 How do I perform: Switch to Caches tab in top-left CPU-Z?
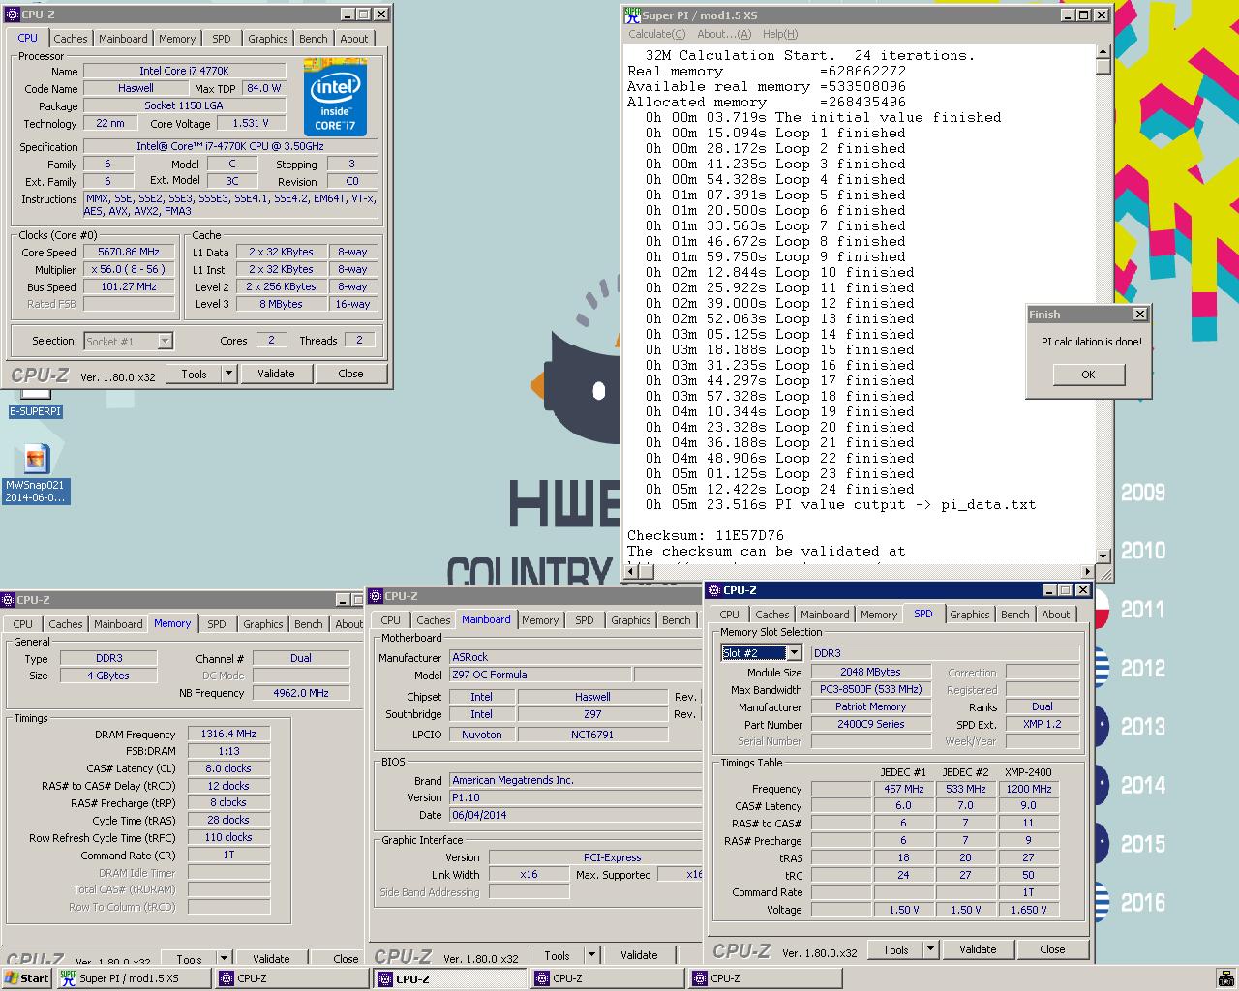coord(71,39)
